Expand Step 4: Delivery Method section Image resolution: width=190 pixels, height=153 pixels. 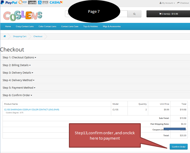pyautogui.click(x=18, y=80)
